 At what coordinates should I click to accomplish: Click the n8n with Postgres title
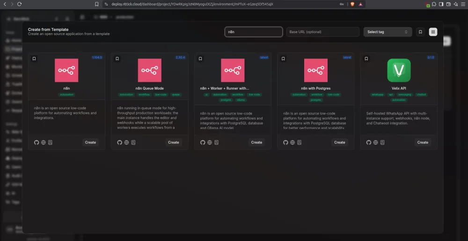[316, 88]
